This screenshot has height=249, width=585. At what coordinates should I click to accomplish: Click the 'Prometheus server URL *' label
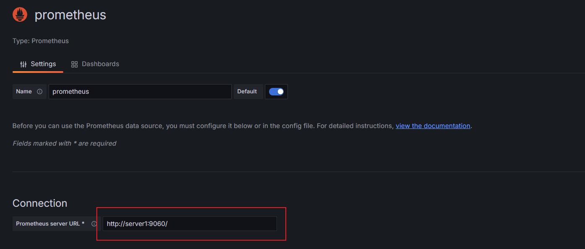click(x=50, y=224)
